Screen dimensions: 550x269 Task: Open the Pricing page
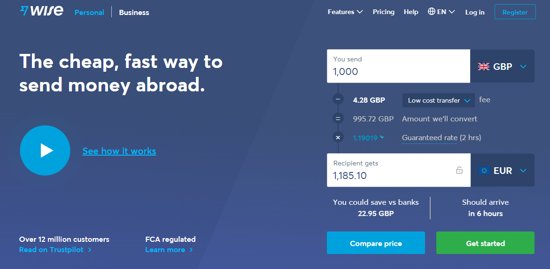[x=383, y=12]
